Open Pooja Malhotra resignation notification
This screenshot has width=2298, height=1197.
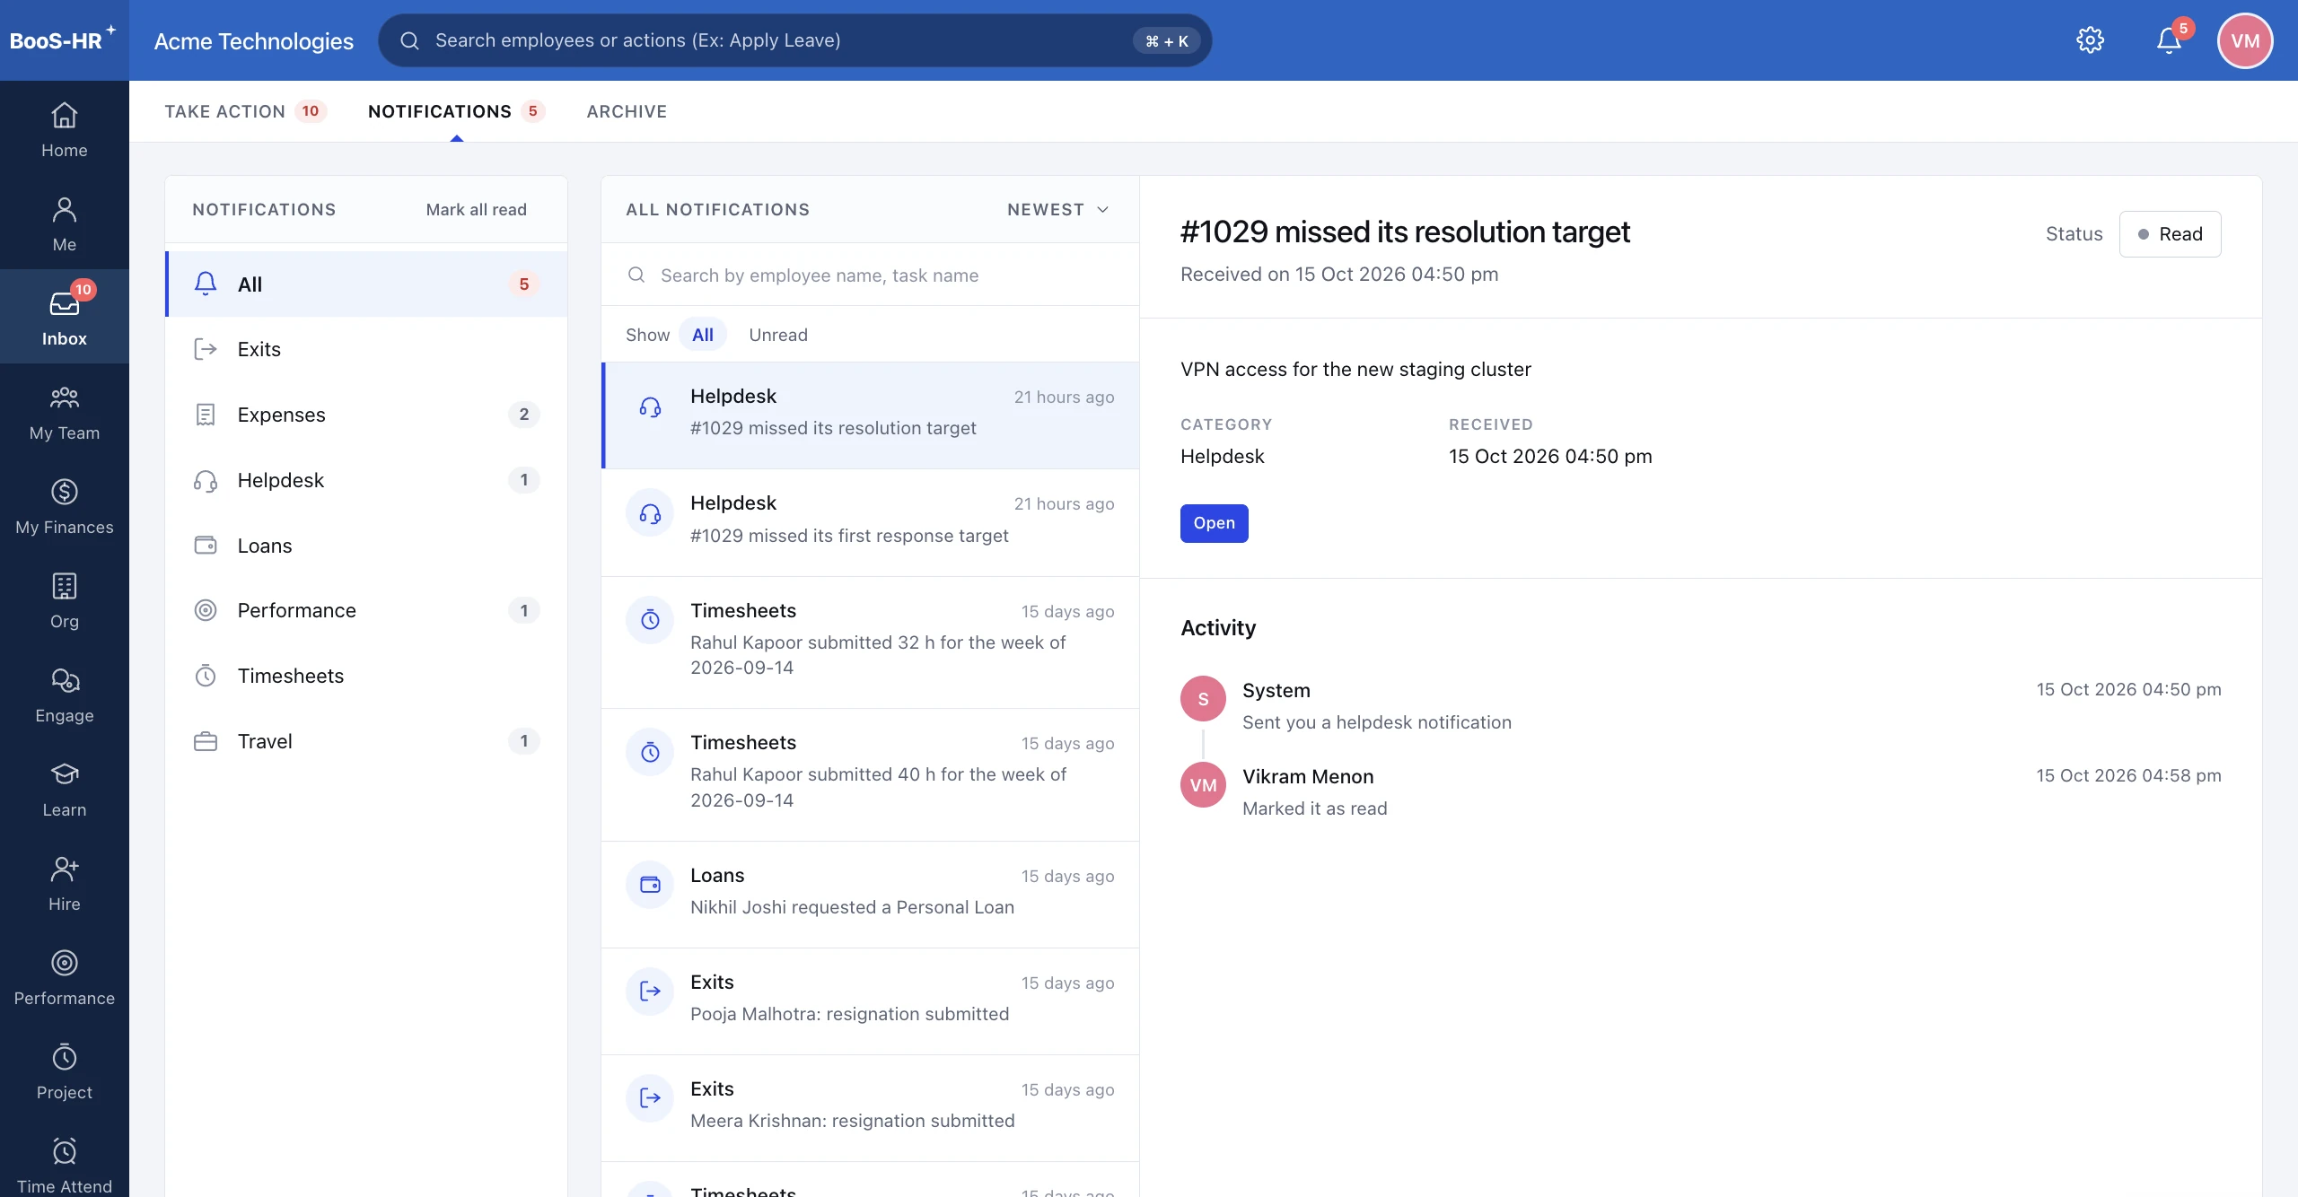871,1001
